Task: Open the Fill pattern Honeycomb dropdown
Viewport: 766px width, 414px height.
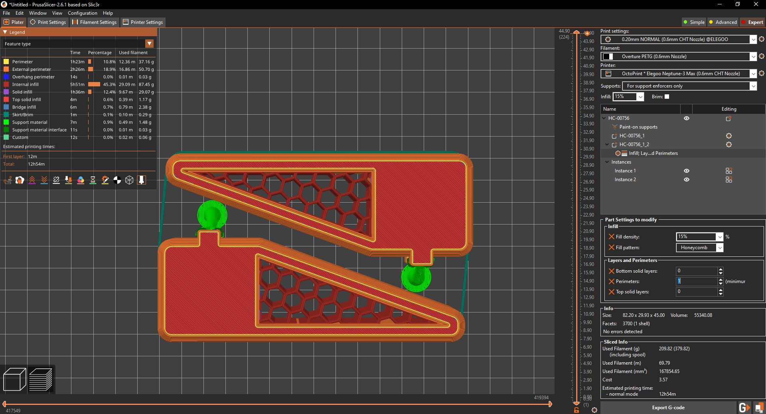Action: (x=720, y=248)
